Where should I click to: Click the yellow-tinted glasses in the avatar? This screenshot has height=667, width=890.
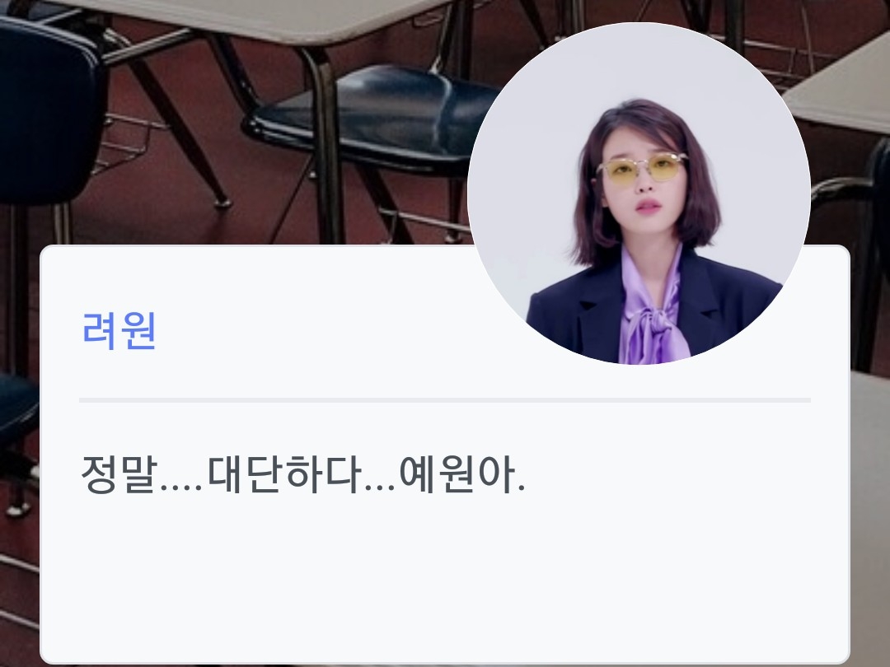point(642,168)
